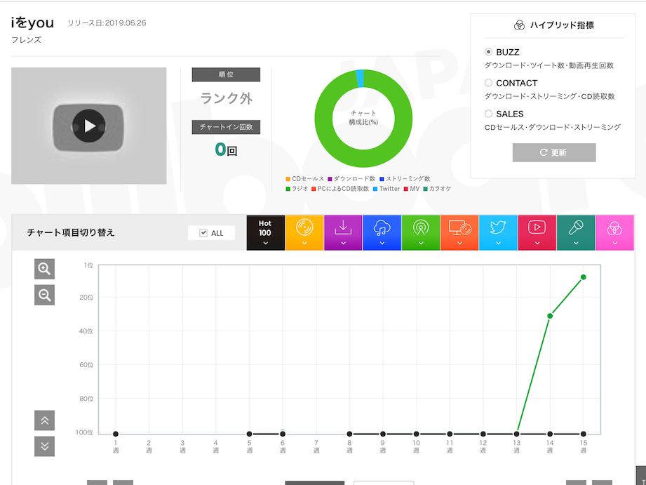
Task: Select the CONTACT radio button
Action: 489,83
